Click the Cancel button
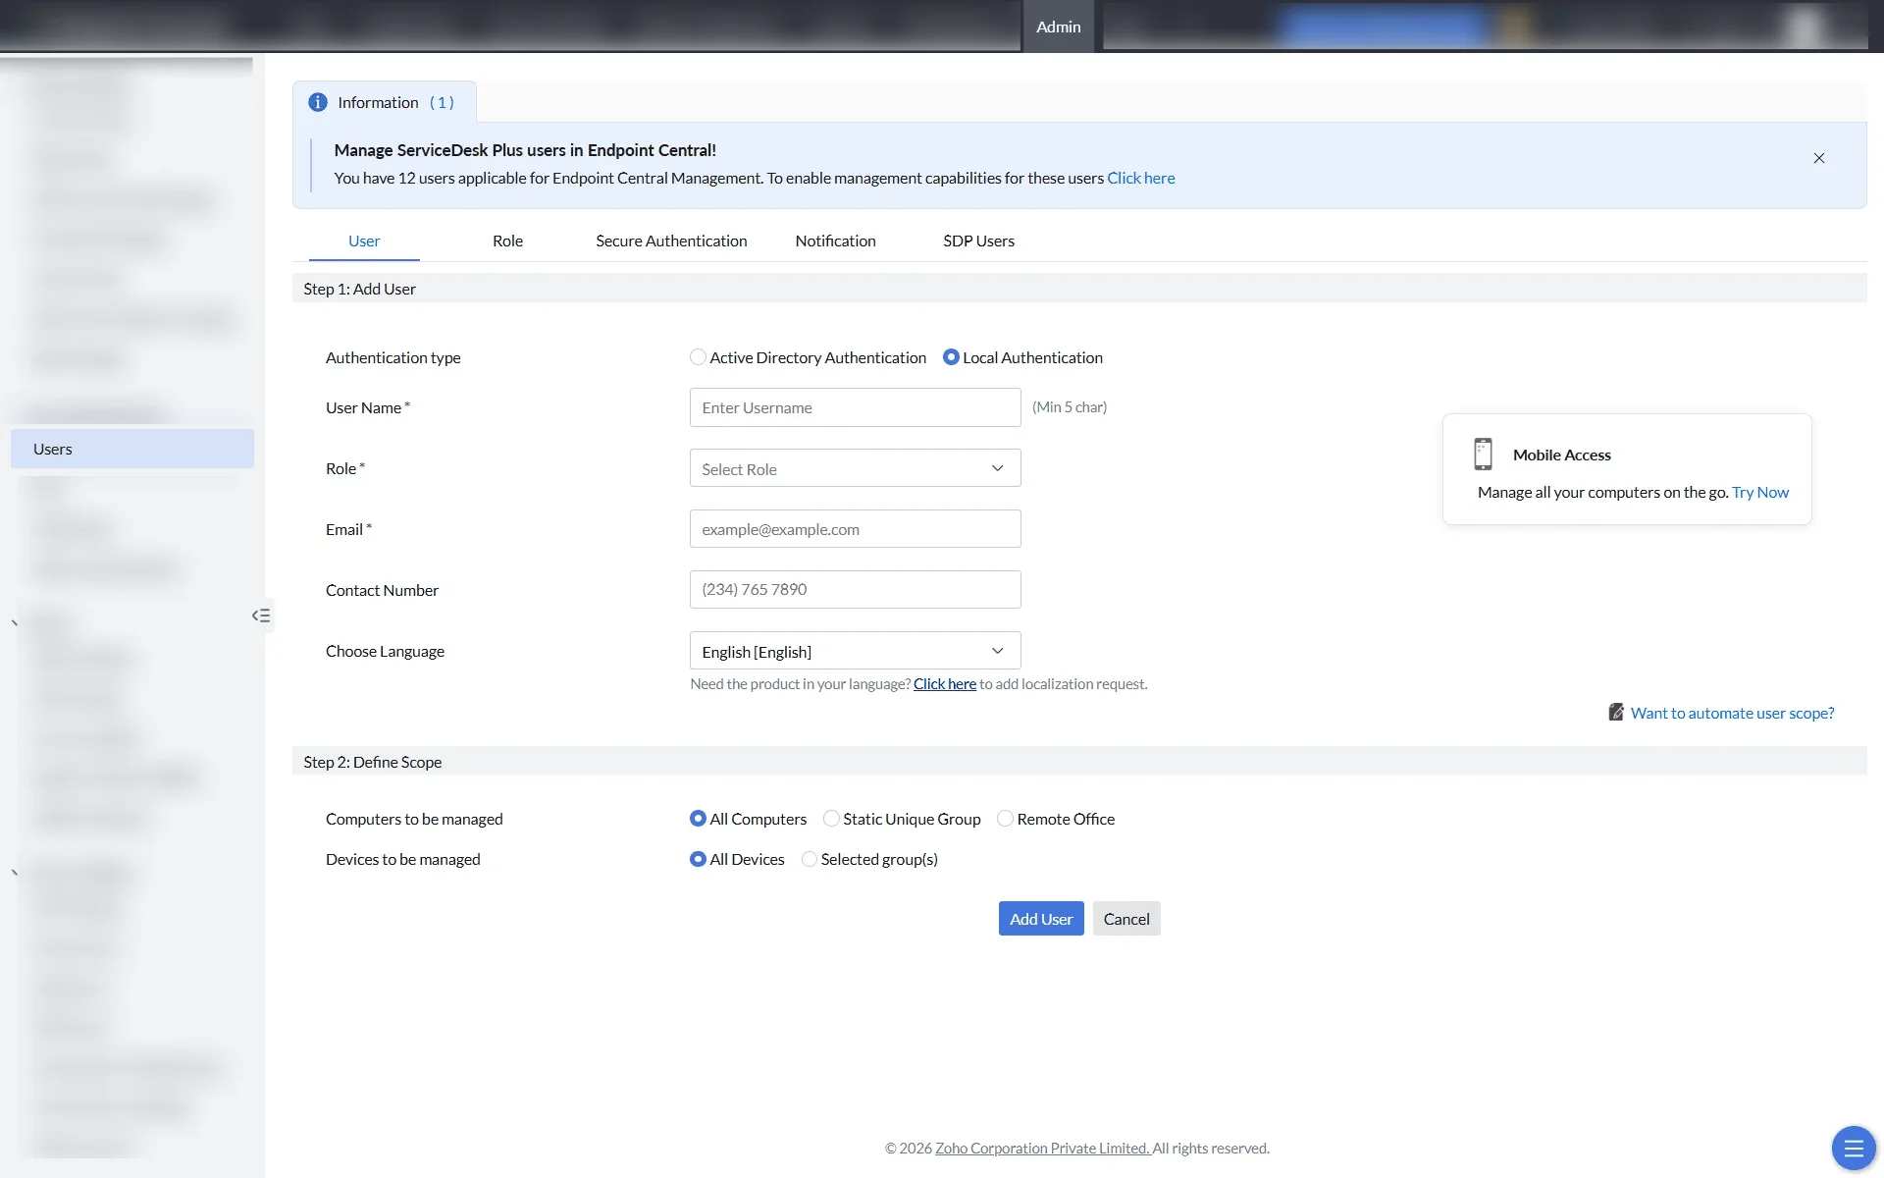Image resolution: width=1884 pixels, height=1178 pixels. pos(1126,919)
